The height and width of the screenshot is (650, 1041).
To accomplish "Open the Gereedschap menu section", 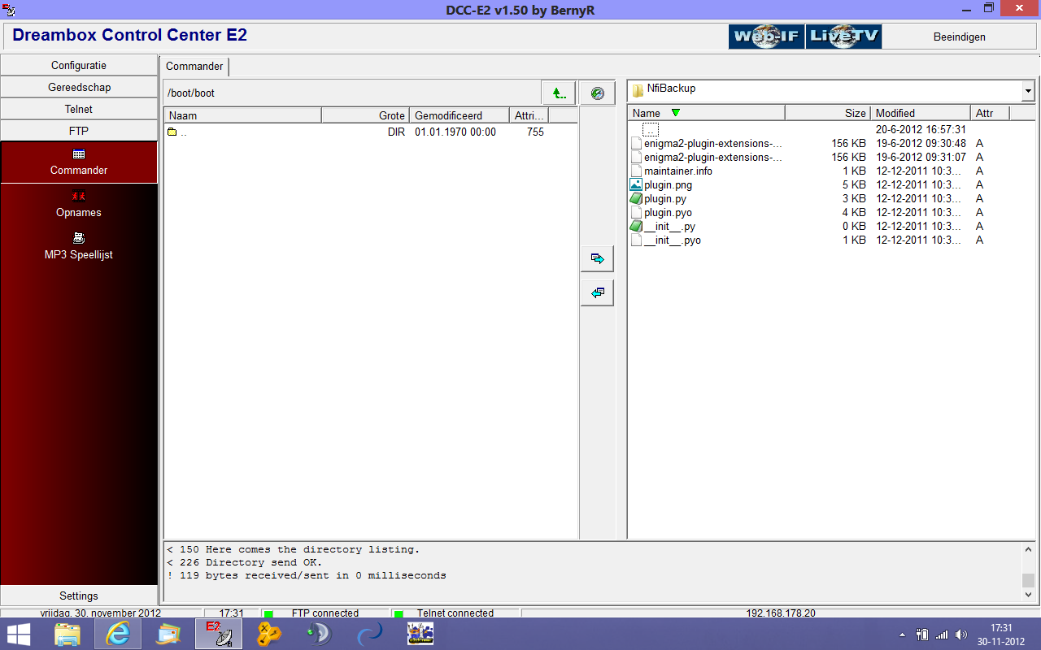I will pyautogui.click(x=79, y=87).
